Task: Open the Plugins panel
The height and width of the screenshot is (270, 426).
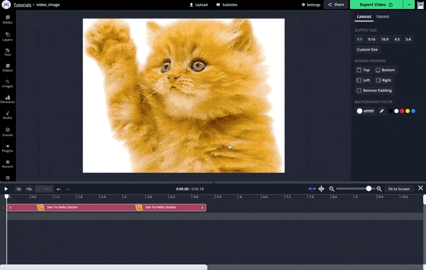Action: [7, 148]
